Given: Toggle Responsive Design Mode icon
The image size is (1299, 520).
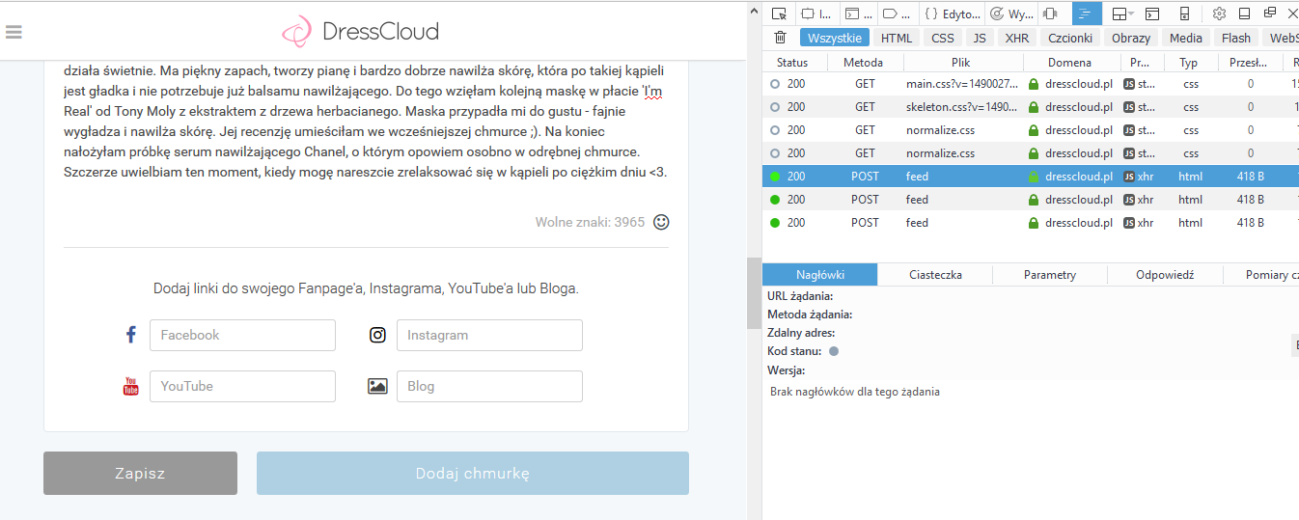Looking at the screenshot, I should (1184, 14).
